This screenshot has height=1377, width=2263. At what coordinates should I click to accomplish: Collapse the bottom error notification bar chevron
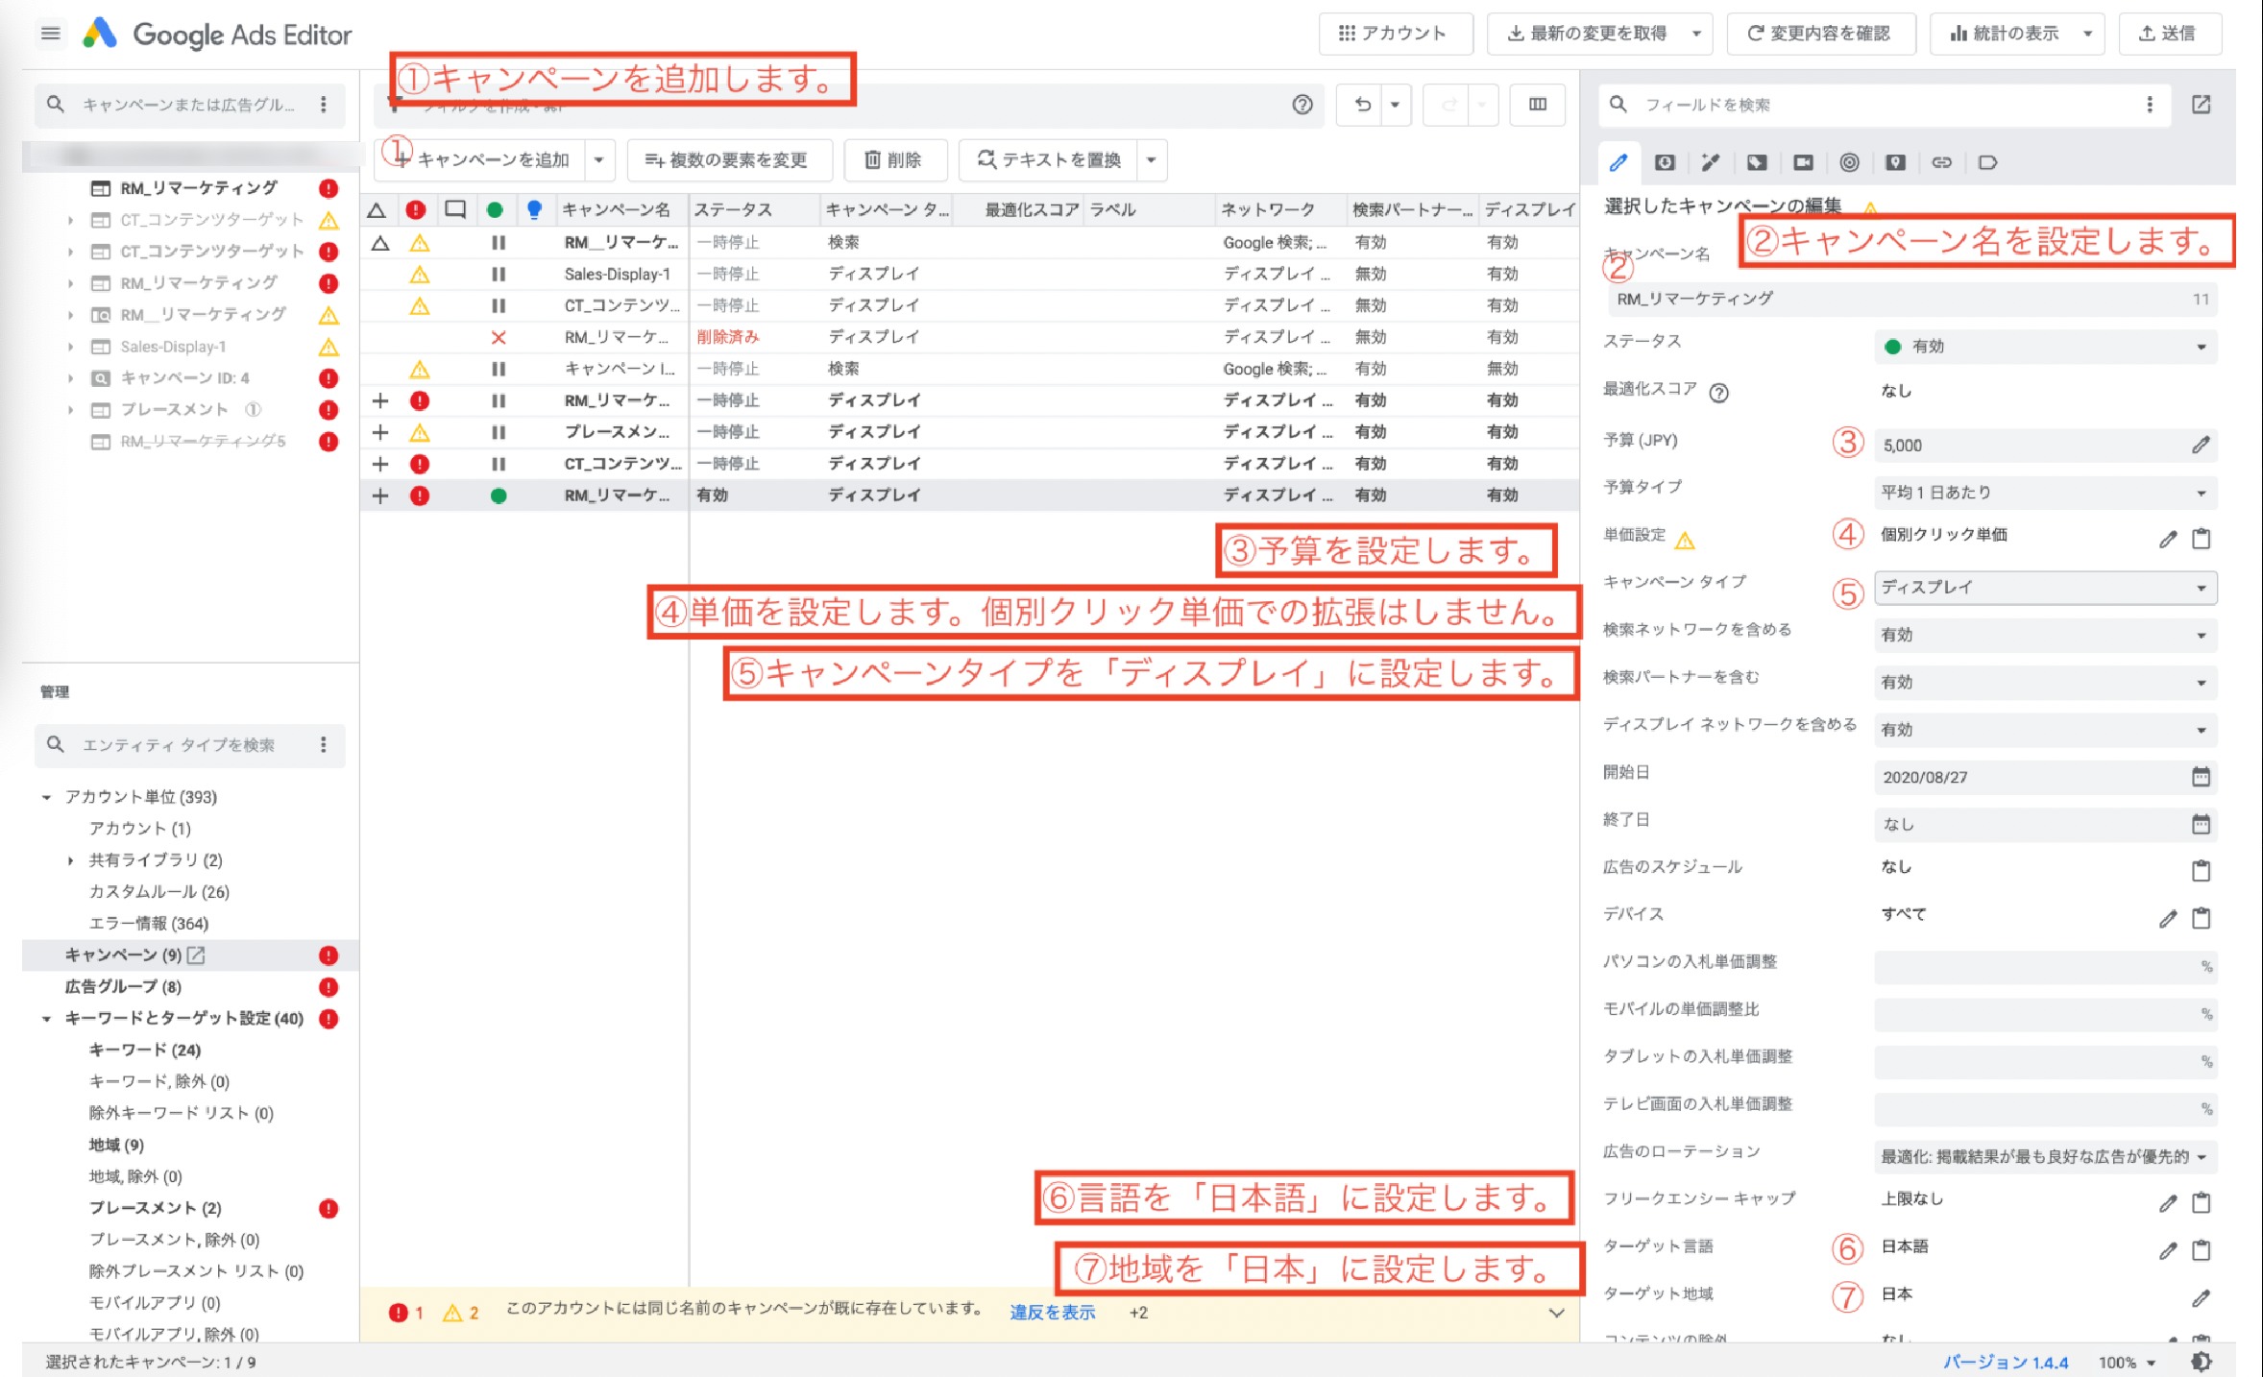click(x=1556, y=1313)
